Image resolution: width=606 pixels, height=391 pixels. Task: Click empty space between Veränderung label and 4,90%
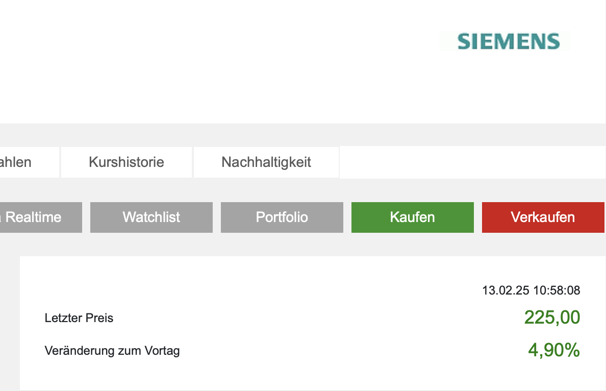tap(352, 351)
